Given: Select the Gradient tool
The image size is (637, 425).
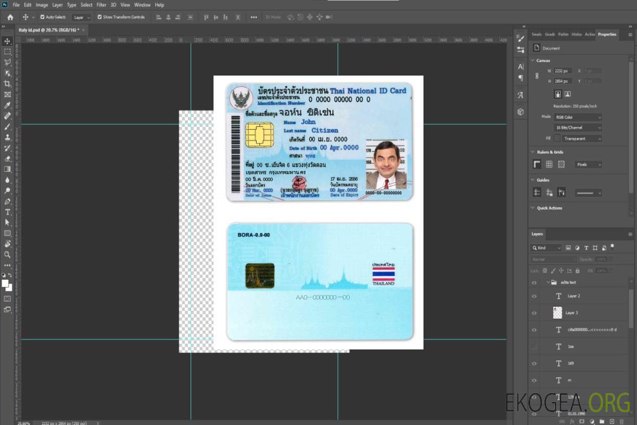Looking at the screenshot, I should pos(7,169).
